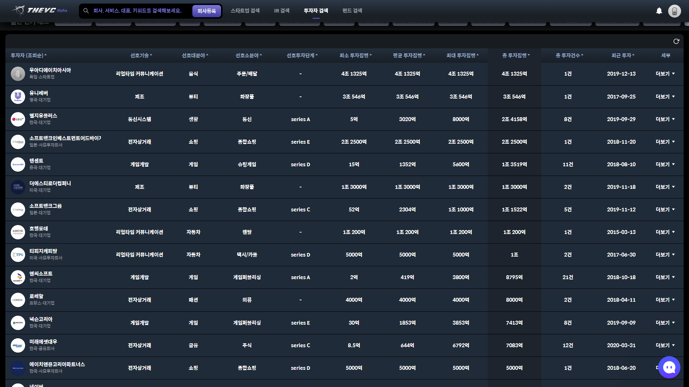Open investor 넥슨코리아 name link
The image size is (689, 387).
coord(41,319)
